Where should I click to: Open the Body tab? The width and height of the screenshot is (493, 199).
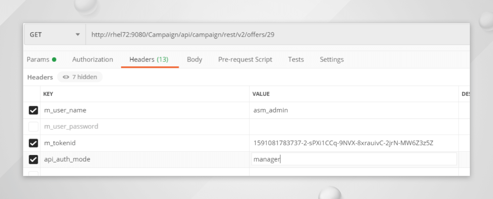coord(194,59)
